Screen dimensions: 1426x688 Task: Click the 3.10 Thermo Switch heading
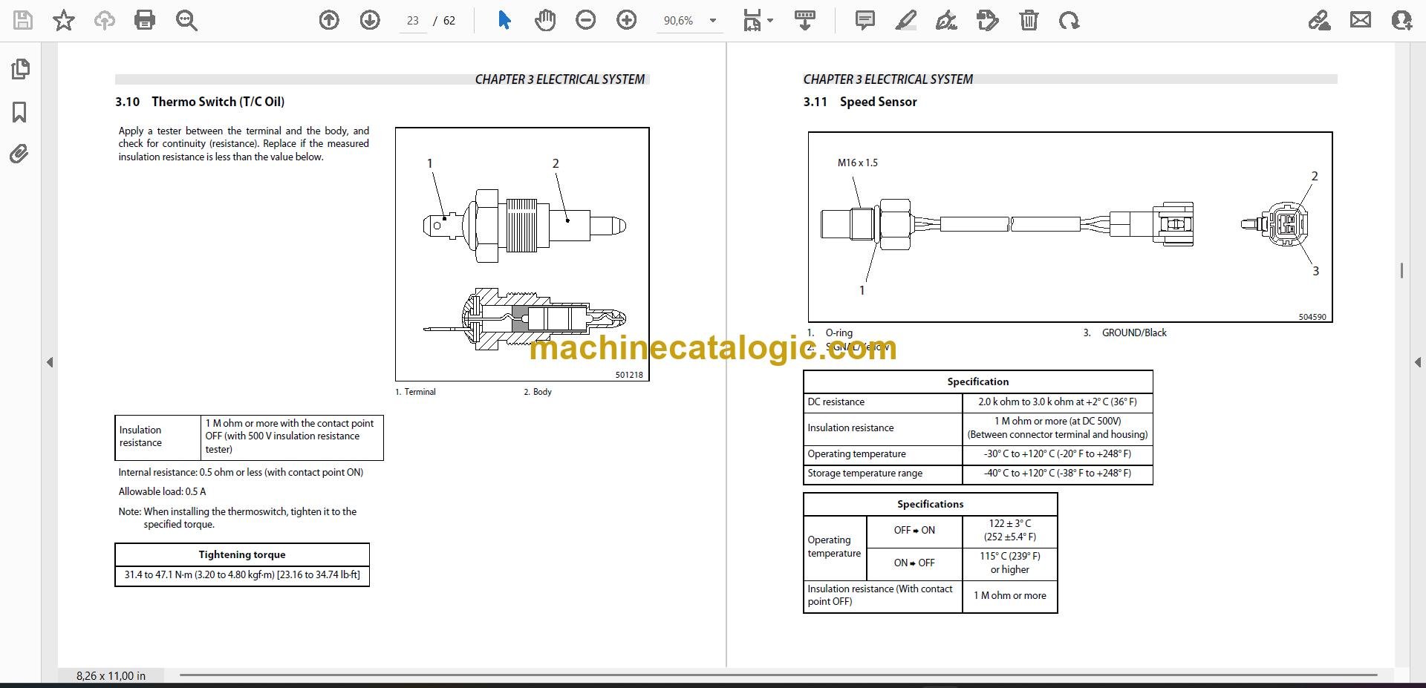200,102
